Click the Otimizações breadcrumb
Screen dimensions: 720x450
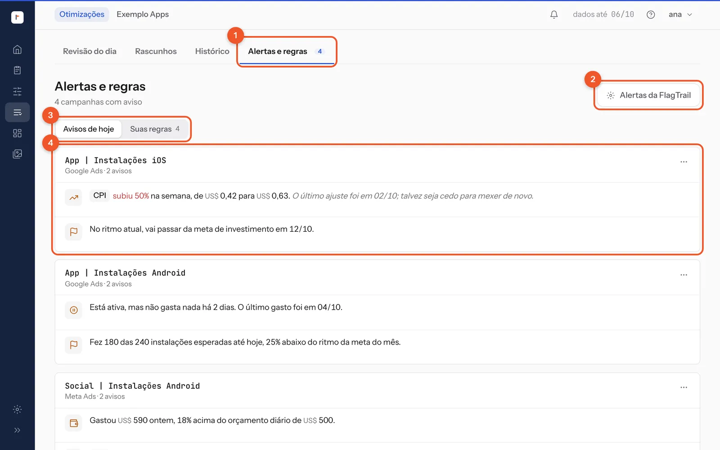(x=82, y=14)
